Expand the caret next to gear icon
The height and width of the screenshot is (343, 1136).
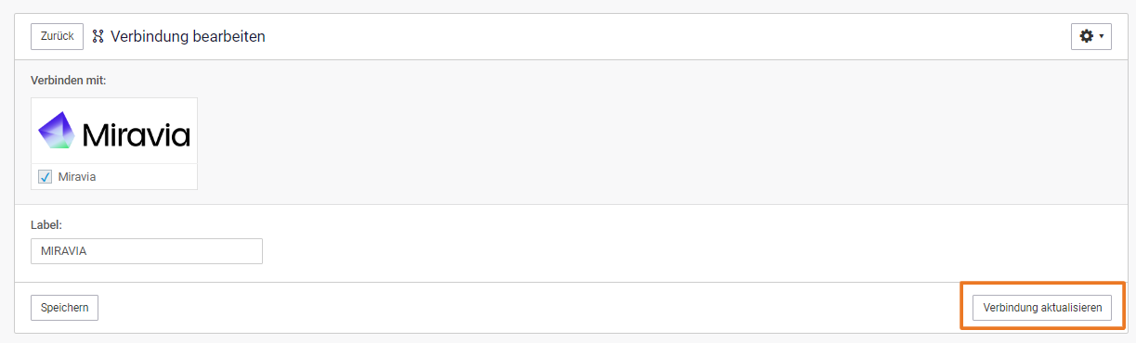coord(1102,37)
